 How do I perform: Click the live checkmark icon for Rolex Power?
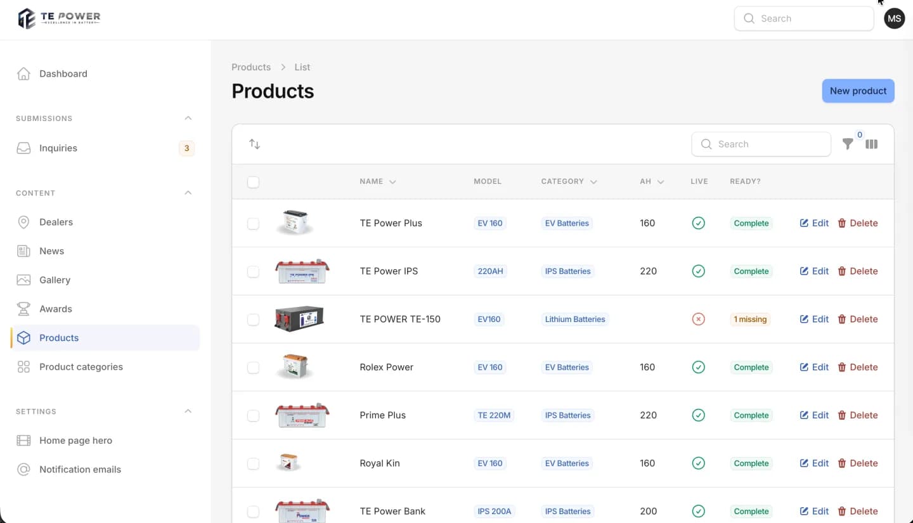pyautogui.click(x=698, y=367)
